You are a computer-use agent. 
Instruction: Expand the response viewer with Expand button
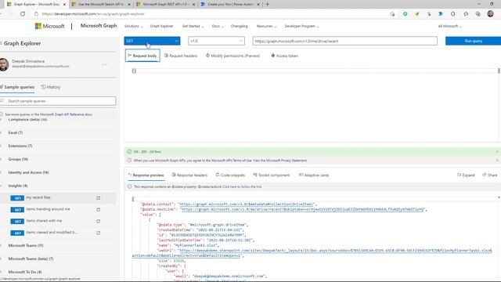pos(466,175)
